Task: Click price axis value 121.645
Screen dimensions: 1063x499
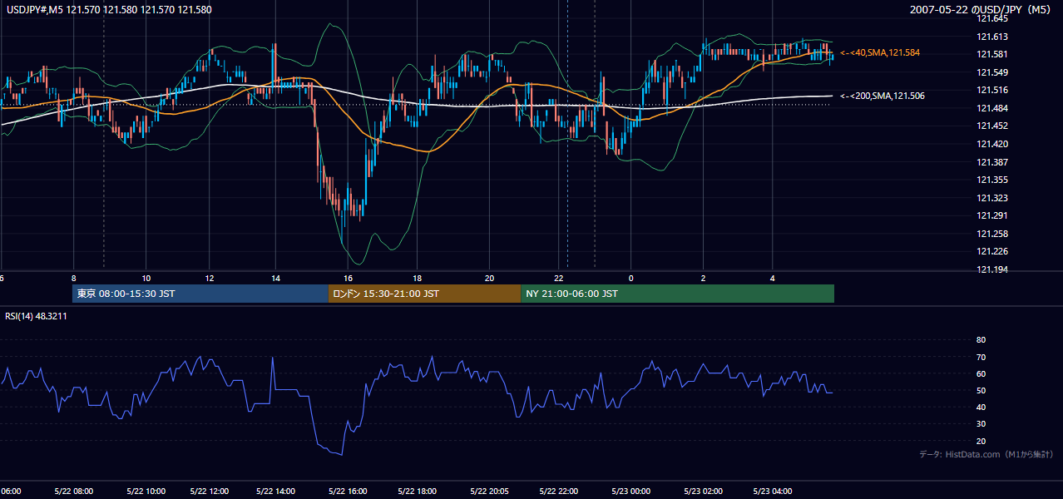Action: pyautogui.click(x=993, y=18)
